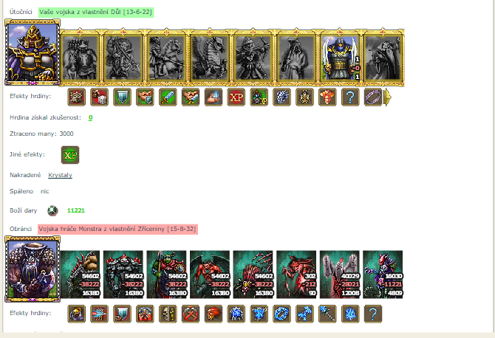Click the blue ice ring defender effect icon
Viewport: 495px width, 338px height.
[281, 314]
